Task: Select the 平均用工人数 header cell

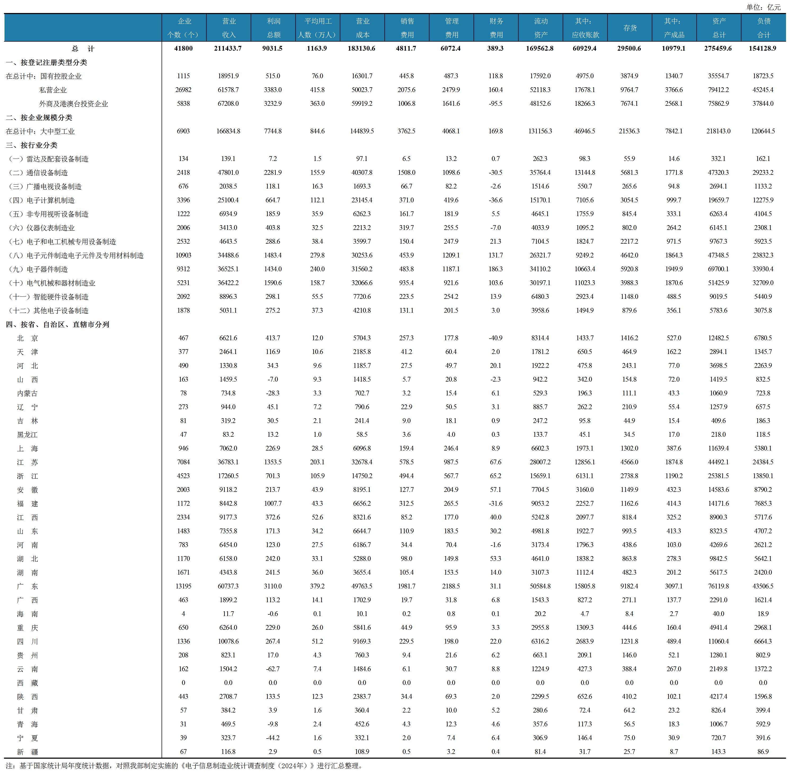Action: [x=318, y=28]
